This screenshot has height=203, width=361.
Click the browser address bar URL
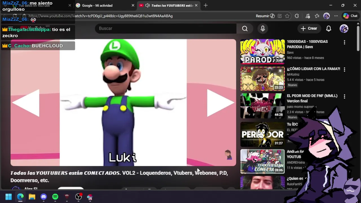pyautogui.click(x=100, y=16)
